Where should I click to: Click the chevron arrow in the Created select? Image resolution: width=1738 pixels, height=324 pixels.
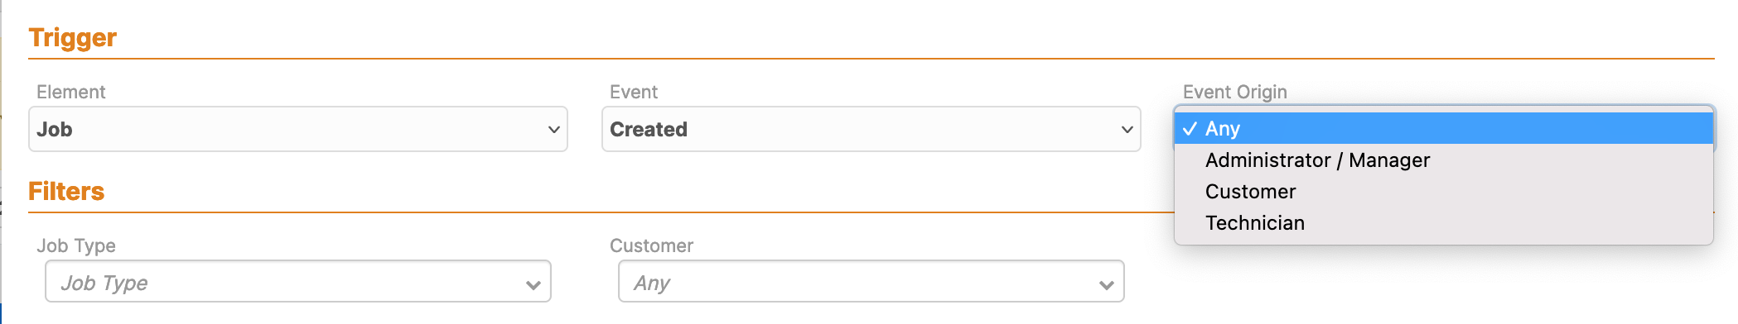pos(1127,130)
